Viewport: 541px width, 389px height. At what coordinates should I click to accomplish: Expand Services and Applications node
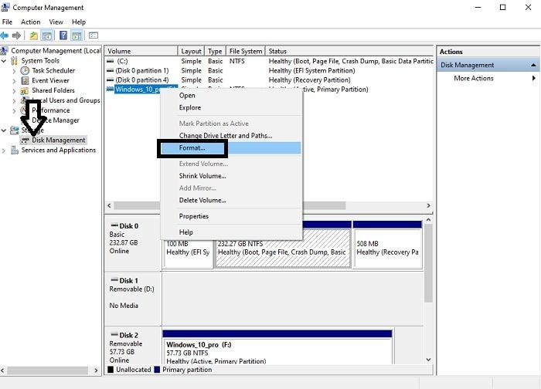pos(4,151)
